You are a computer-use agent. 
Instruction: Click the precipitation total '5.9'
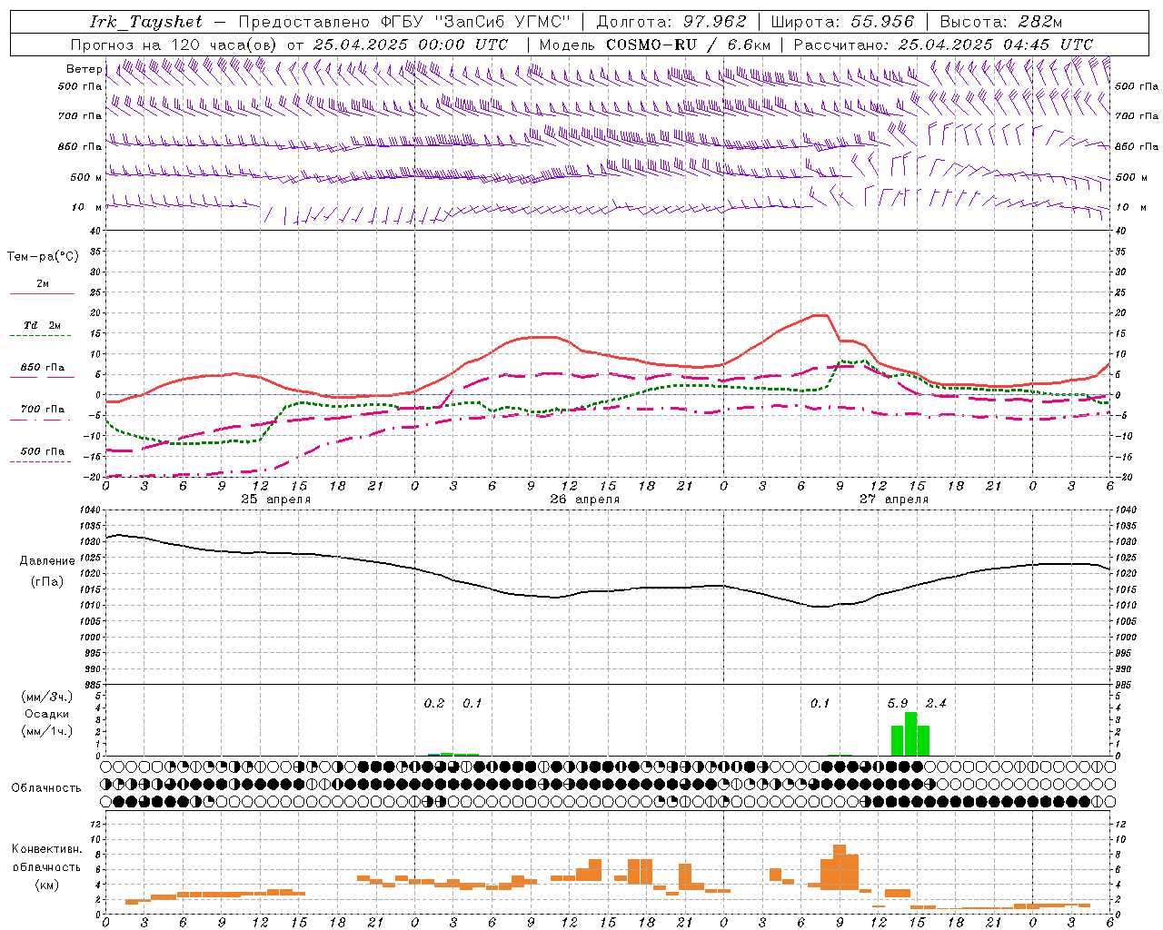tap(898, 703)
